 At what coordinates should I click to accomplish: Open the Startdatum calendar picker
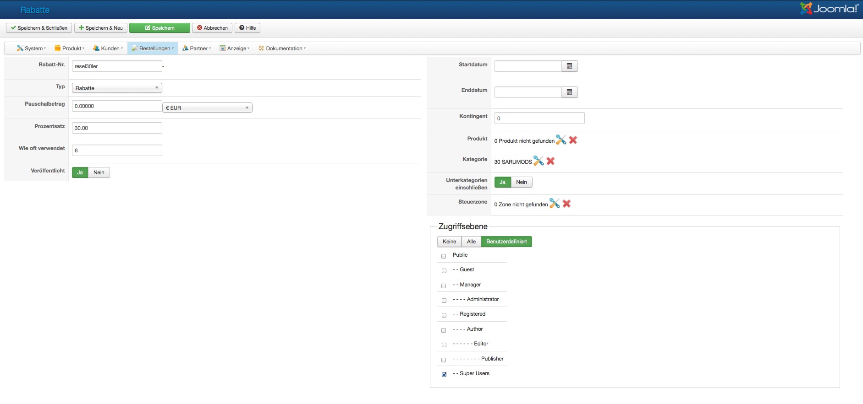(570, 66)
